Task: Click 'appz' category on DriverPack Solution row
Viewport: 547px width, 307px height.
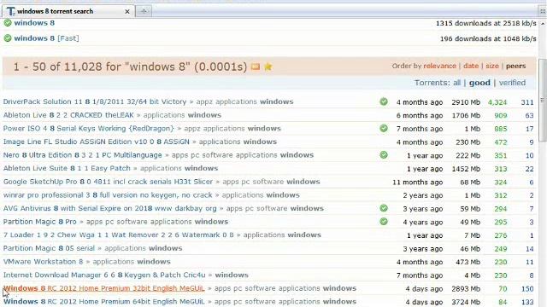Action: point(204,101)
